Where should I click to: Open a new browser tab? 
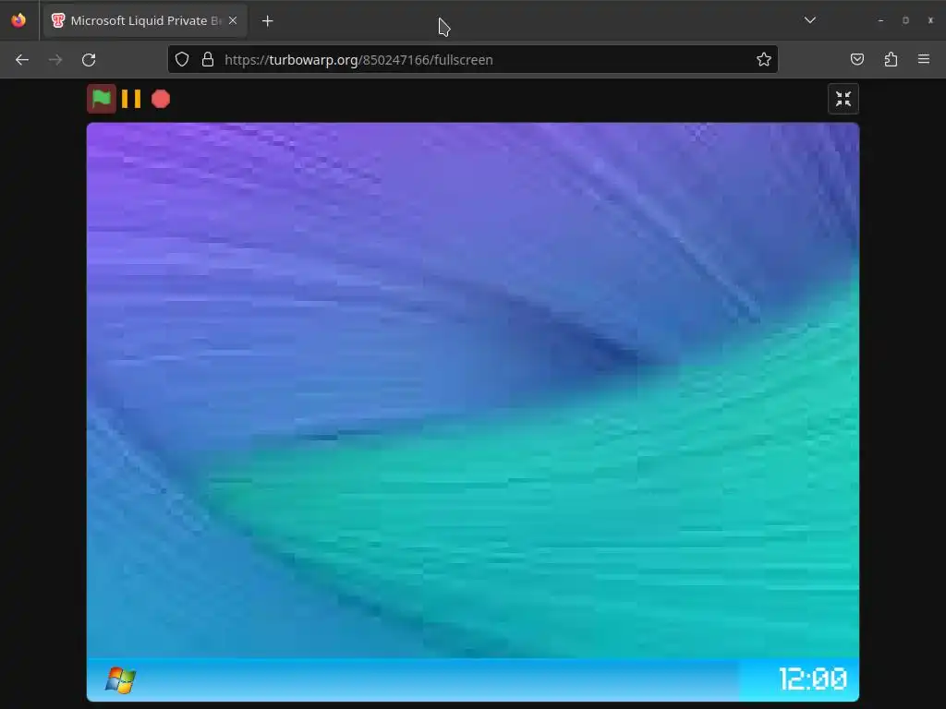click(267, 21)
